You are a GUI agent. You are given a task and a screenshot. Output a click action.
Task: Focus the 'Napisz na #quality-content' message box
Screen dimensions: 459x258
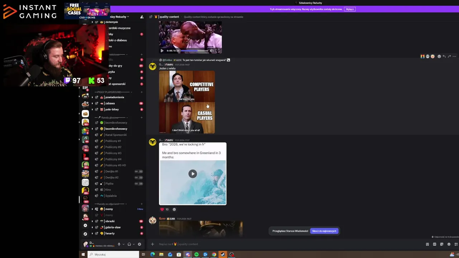tap(287, 244)
